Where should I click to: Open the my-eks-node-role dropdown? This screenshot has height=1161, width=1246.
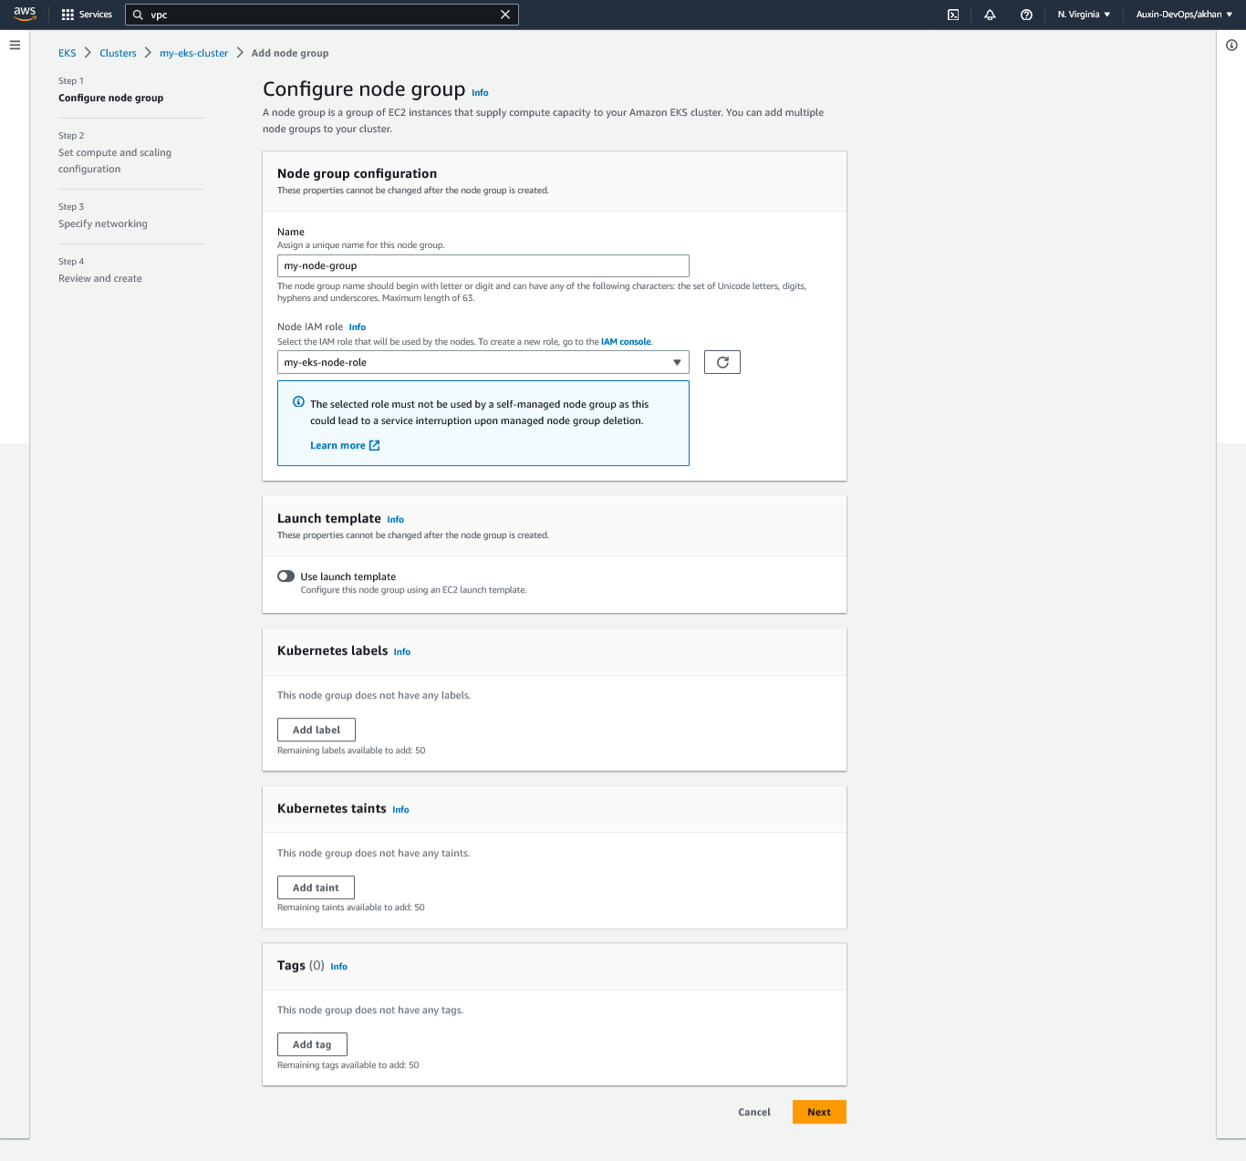483,362
